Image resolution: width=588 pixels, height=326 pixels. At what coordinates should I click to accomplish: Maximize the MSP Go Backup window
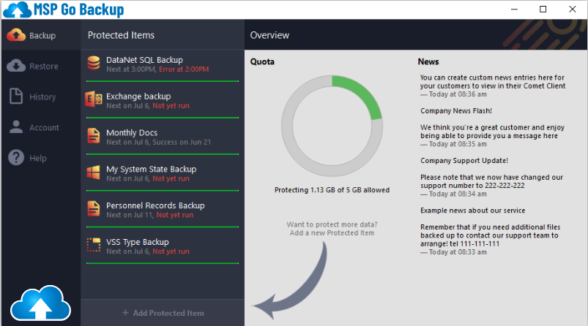click(543, 10)
